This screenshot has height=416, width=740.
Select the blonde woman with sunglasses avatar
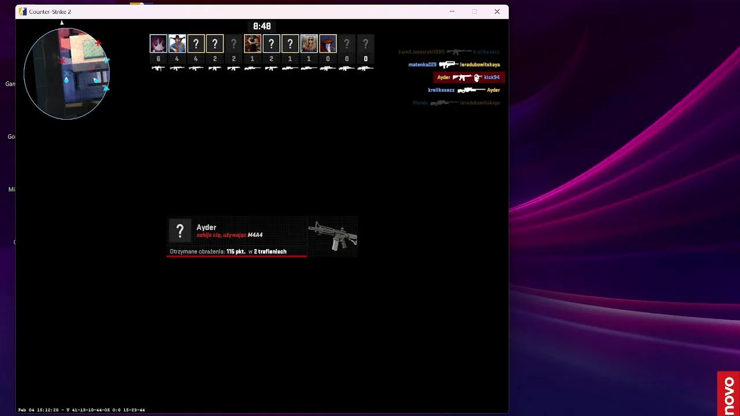[x=309, y=43]
